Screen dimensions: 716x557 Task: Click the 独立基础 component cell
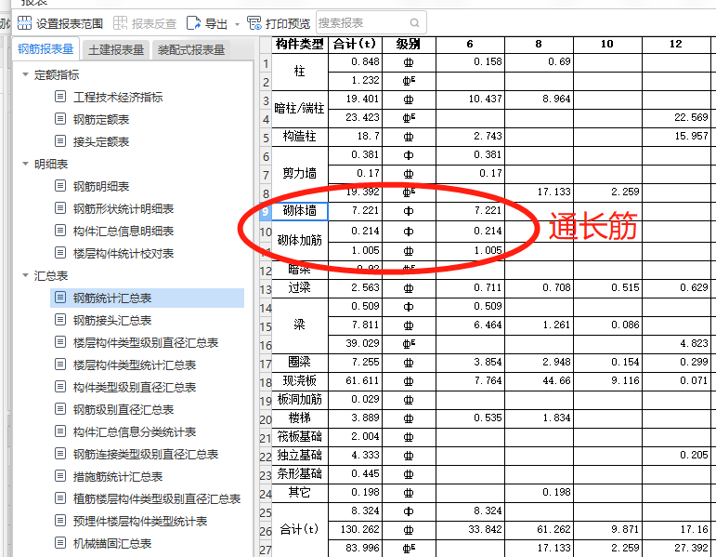(300, 455)
